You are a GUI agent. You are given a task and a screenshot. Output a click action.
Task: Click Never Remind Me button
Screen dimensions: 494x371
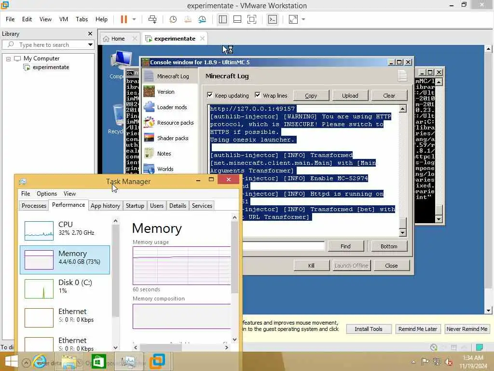coord(467,329)
